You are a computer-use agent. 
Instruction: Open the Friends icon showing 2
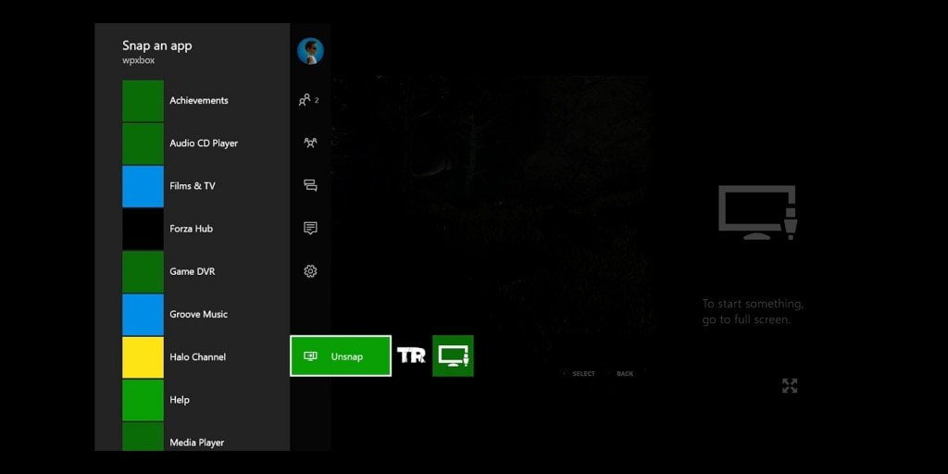pyautogui.click(x=309, y=100)
